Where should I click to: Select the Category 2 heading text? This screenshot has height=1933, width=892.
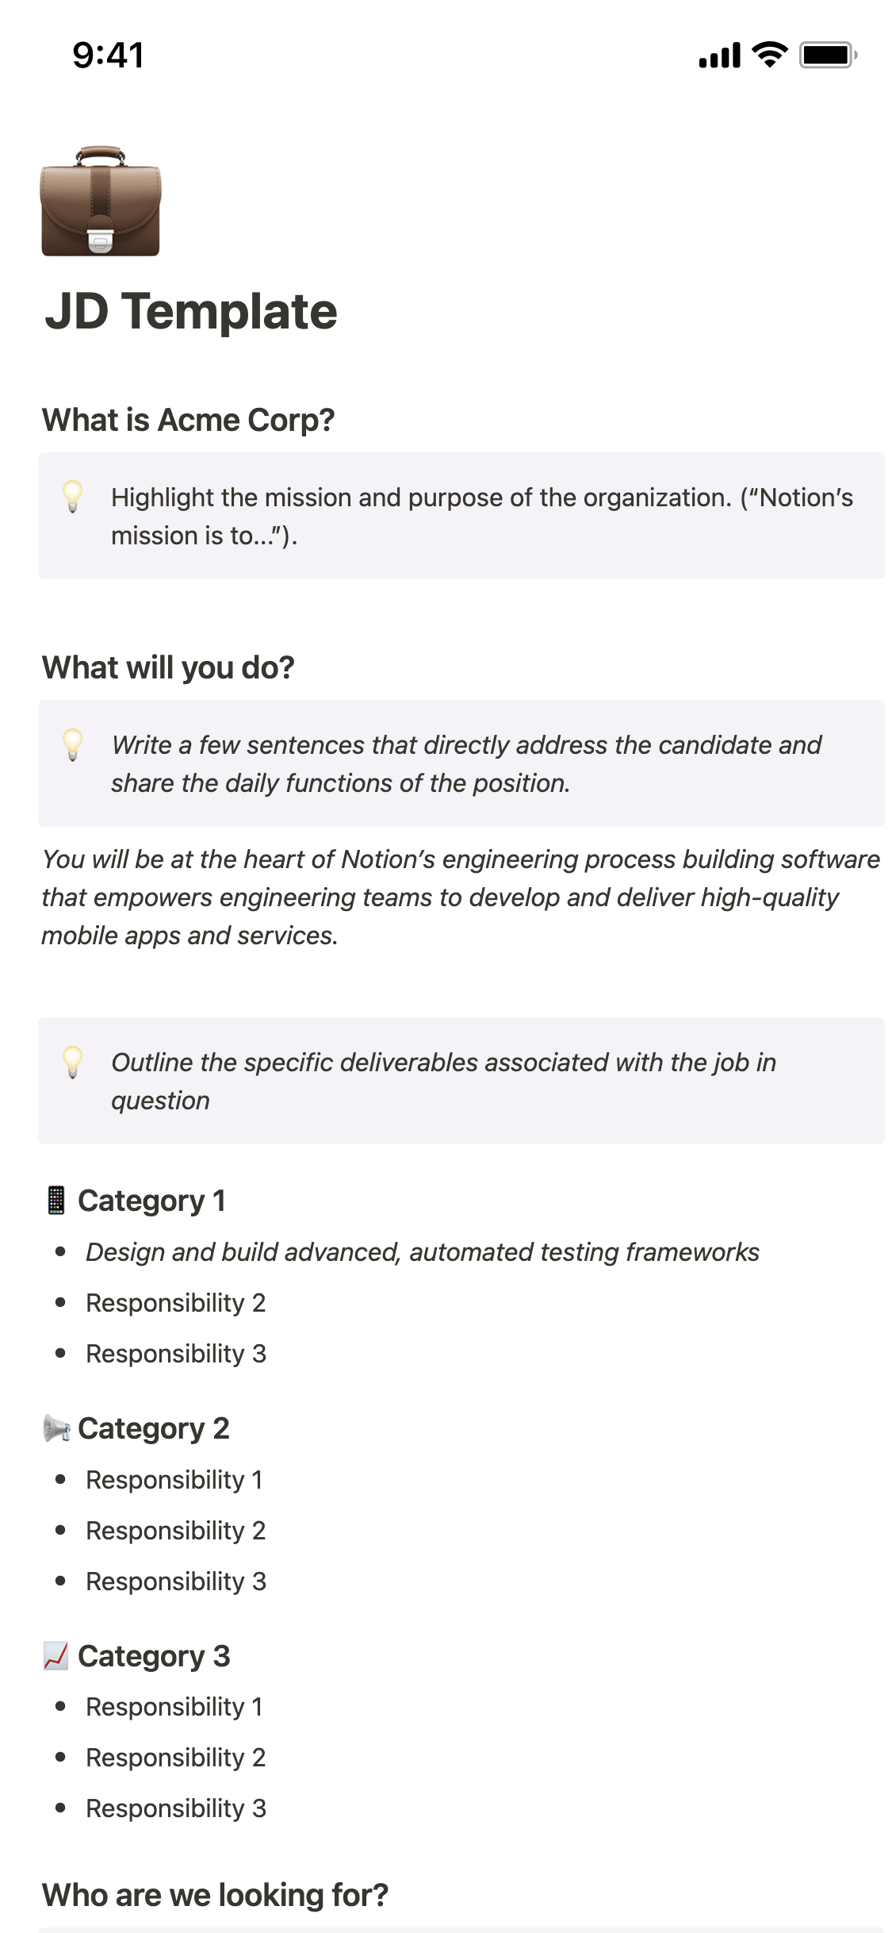[x=153, y=1428]
